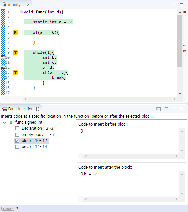Click before-block editor scroll right arrow
188x212 pixels.
pos(176,156)
